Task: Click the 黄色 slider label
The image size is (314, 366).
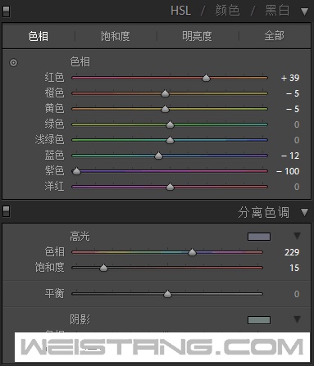Action: click(x=54, y=108)
